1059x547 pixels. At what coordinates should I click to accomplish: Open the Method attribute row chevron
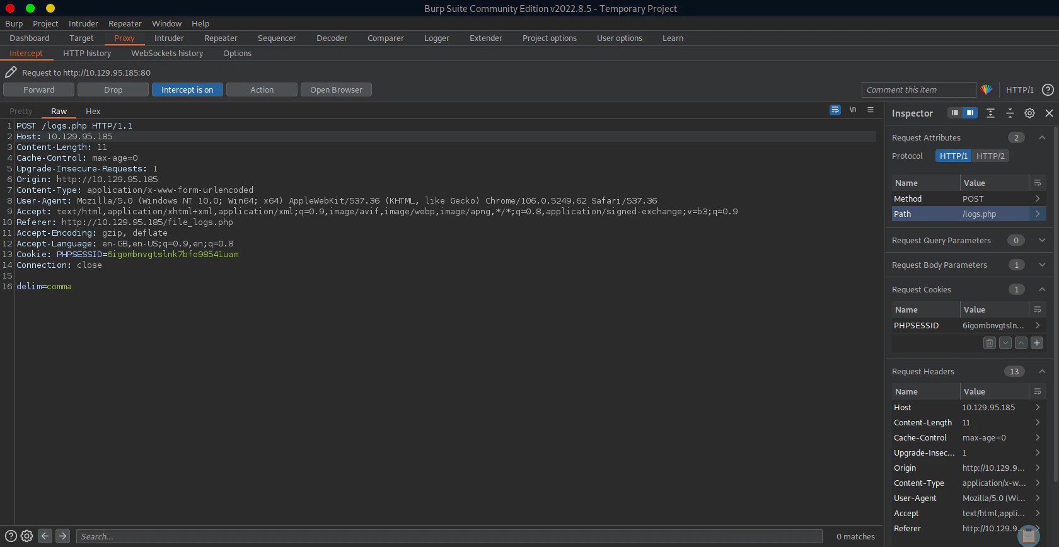click(x=1038, y=199)
